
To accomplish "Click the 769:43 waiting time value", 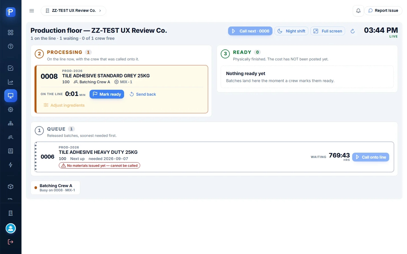I will [339, 156].
